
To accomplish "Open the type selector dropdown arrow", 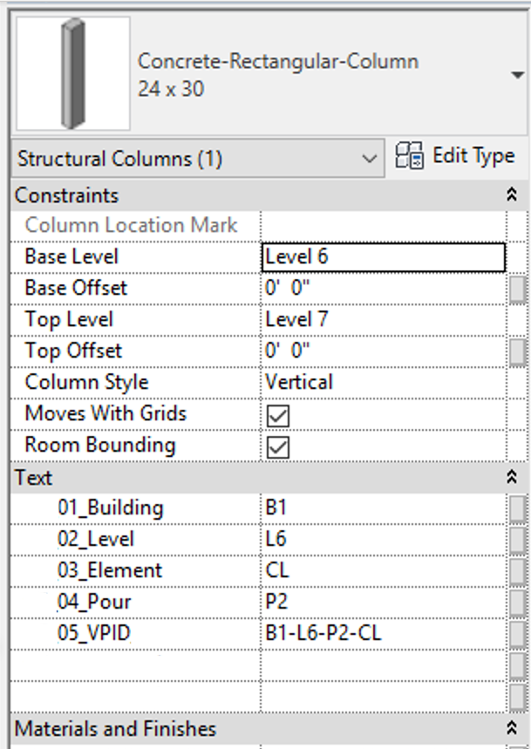I will 518,75.
